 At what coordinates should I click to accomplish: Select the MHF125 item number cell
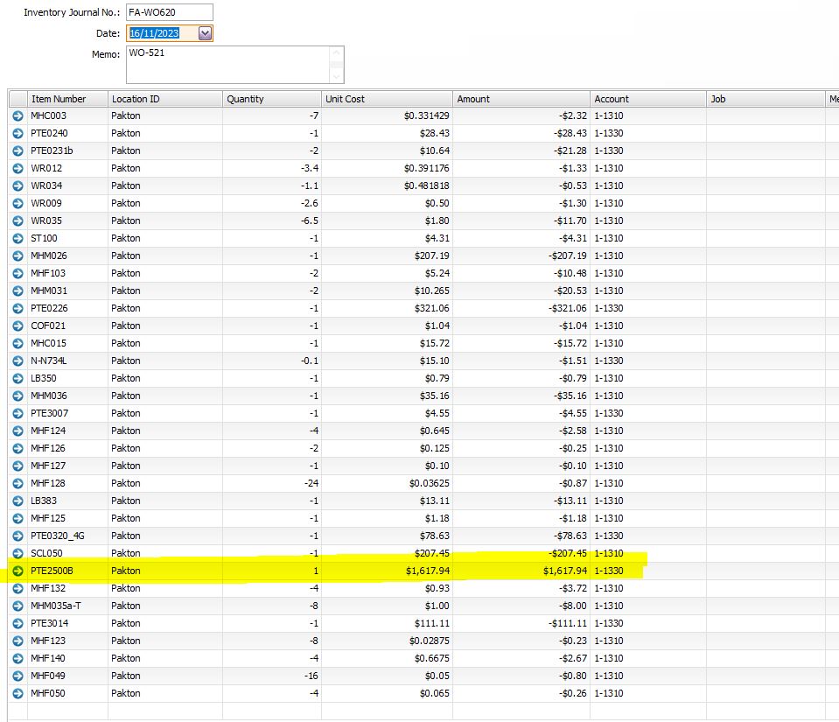click(67, 518)
